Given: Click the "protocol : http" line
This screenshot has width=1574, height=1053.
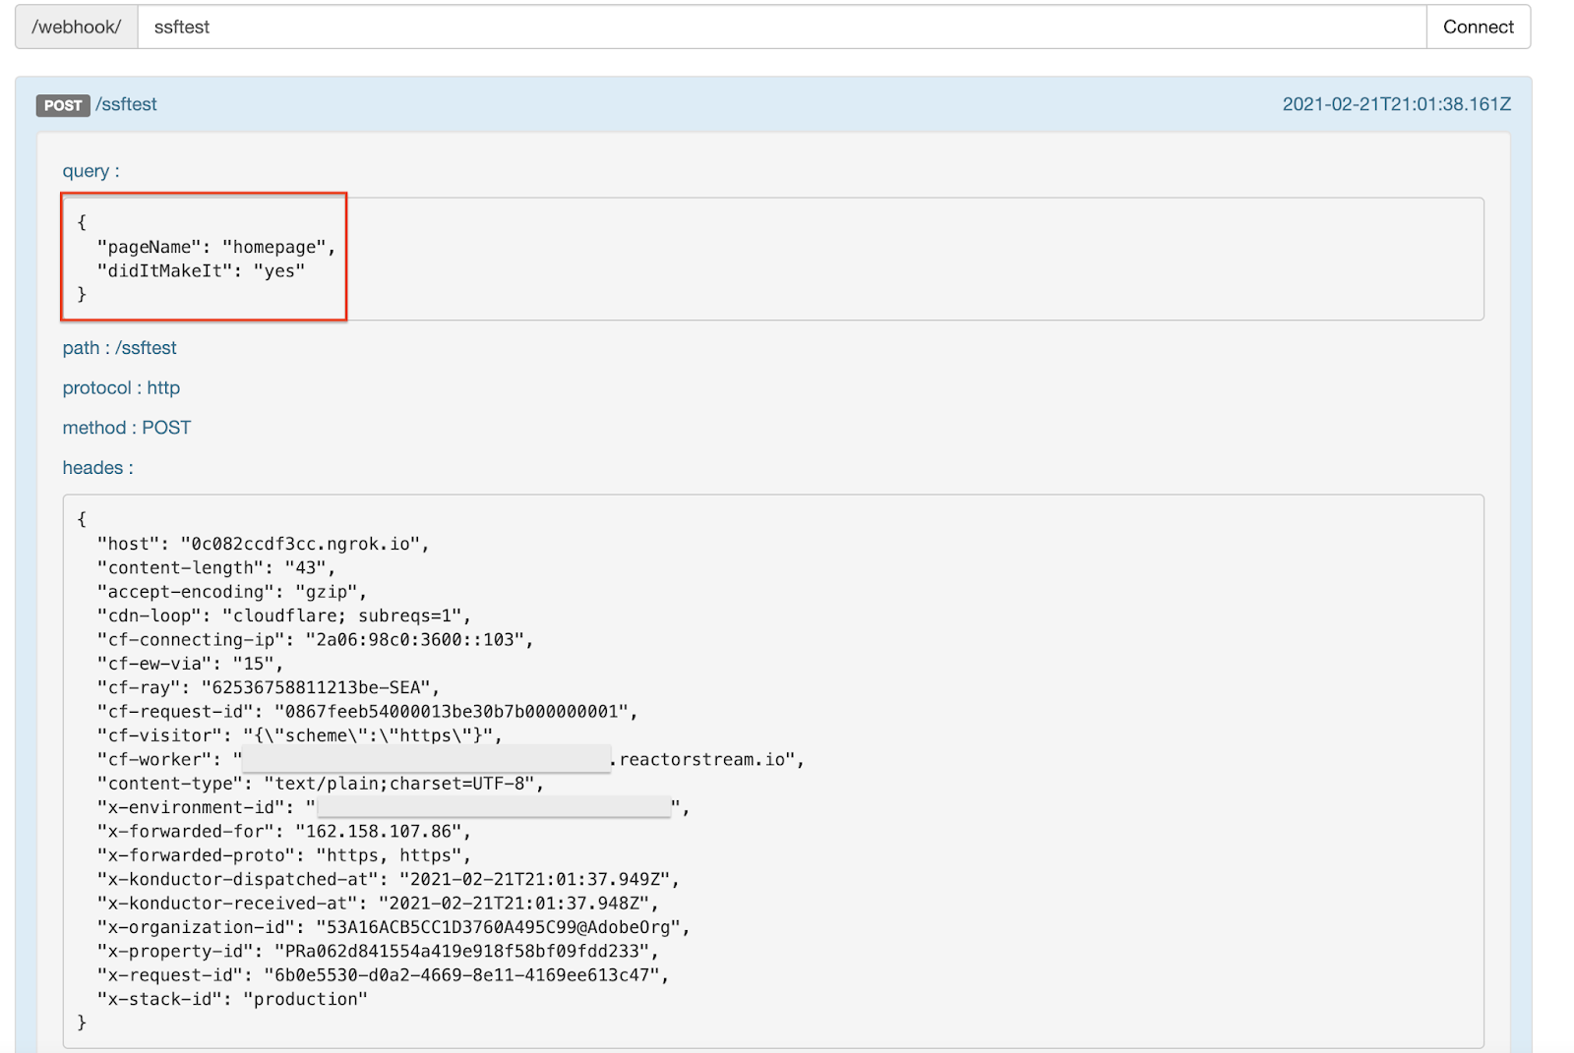Looking at the screenshot, I should point(121,387).
